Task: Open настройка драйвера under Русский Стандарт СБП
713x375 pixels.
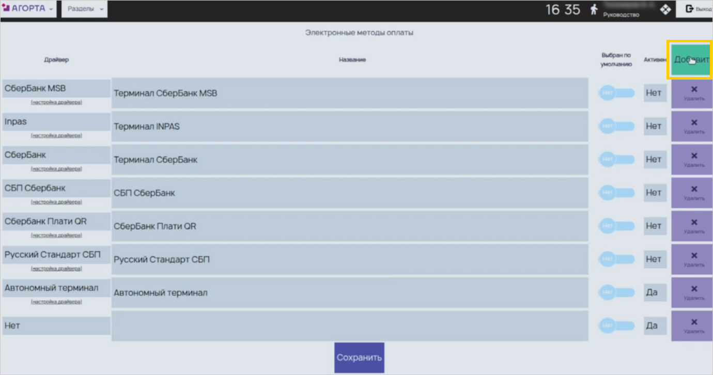Action: coord(56,269)
